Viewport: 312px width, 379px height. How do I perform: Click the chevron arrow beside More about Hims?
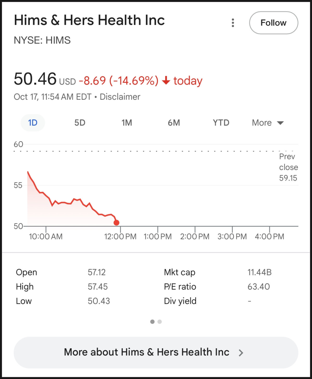click(x=241, y=353)
